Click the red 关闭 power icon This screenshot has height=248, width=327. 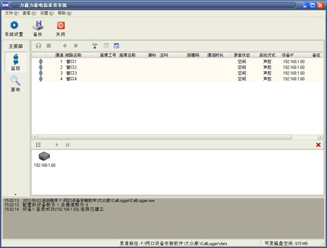(x=61, y=26)
